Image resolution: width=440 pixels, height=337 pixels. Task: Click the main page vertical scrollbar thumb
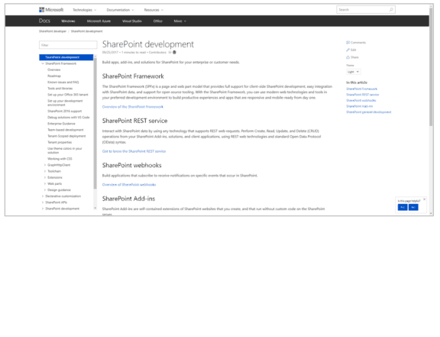coord(431,66)
